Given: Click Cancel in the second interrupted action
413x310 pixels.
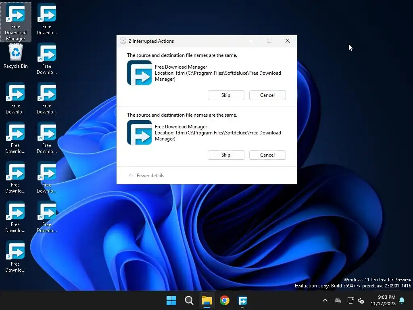Looking at the screenshot, I should (x=267, y=155).
